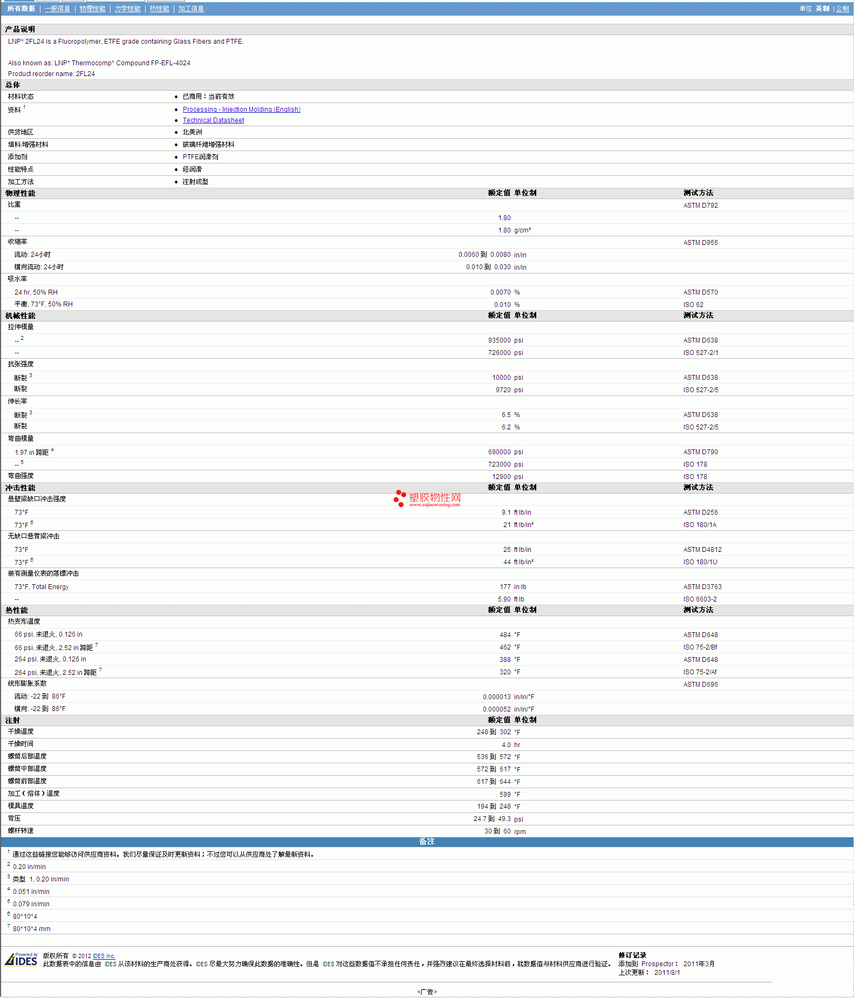Click the 干燥温度 row label
Viewport: 854px width, 998px height.
[x=21, y=732]
